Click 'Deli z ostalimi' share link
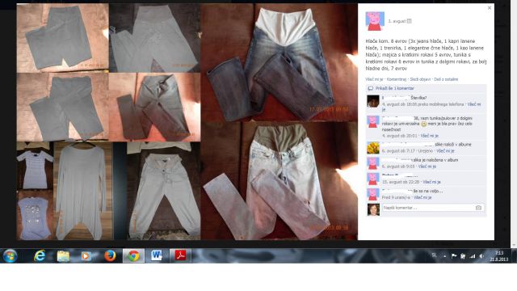 pyautogui.click(x=446, y=79)
